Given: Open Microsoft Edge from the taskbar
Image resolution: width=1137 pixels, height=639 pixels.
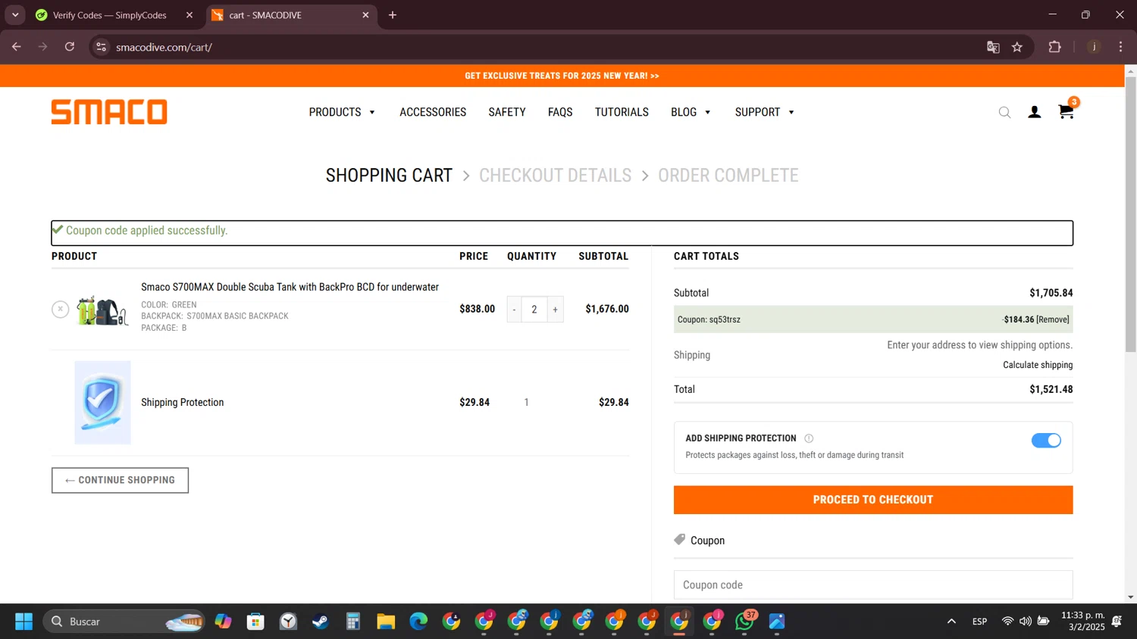Looking at the screenshot, I should point(418,622).
